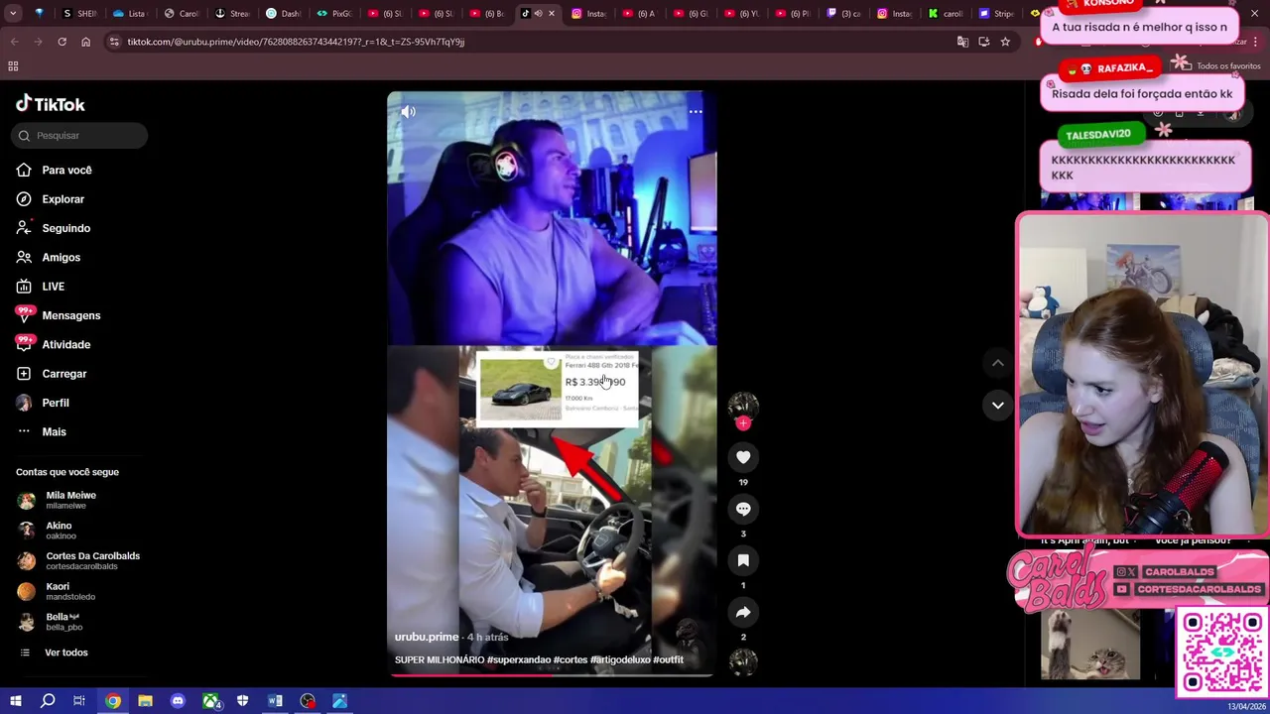The height and width of the screenshot is (714, 1270).
Task: Open File Explorer from taskbar
Action: tap(145, 701)
